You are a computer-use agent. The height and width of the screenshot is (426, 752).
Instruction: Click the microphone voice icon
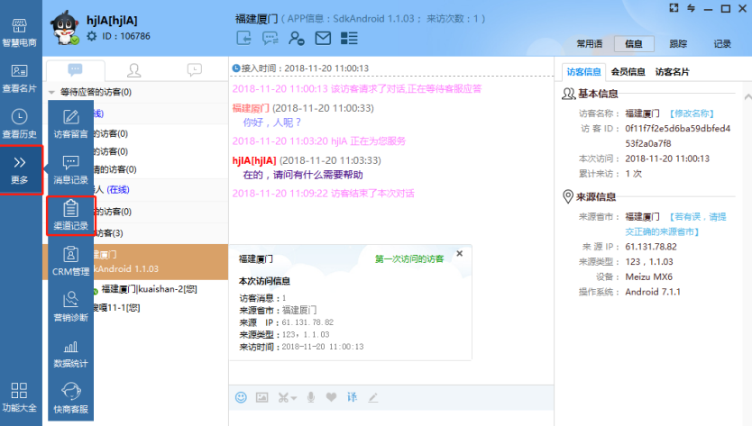click(311, 397)
